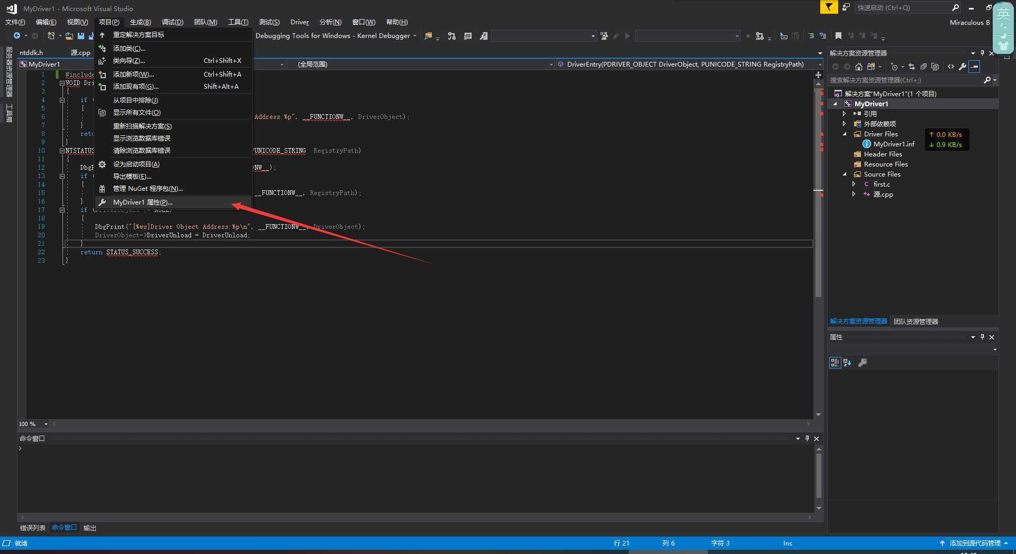Open the 生成(B) build menu
The image size is (1016, 554).
140,22
